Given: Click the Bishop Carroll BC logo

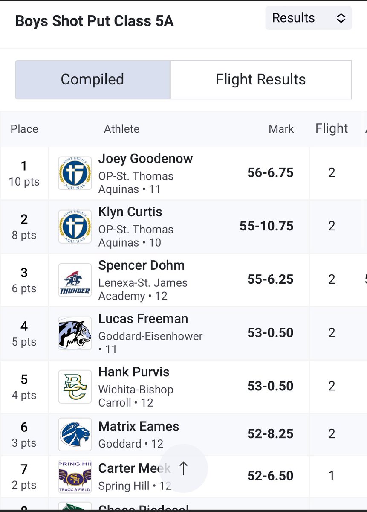Looking at the screenshot, I should point(75,387).
